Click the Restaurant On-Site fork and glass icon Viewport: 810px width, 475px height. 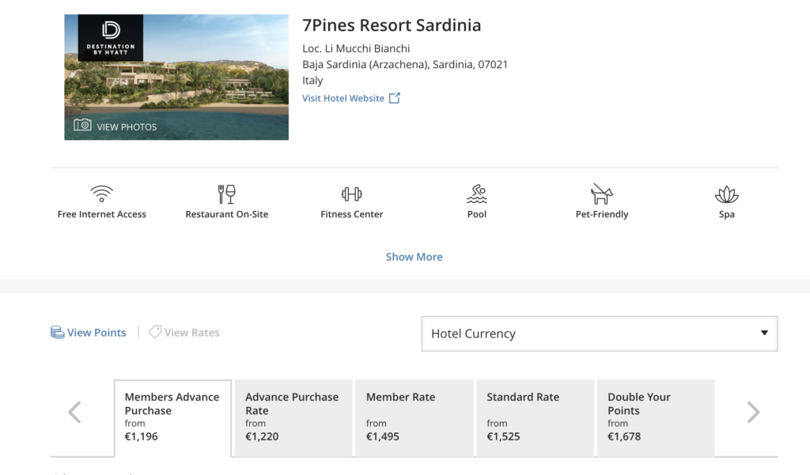point(226,194)
